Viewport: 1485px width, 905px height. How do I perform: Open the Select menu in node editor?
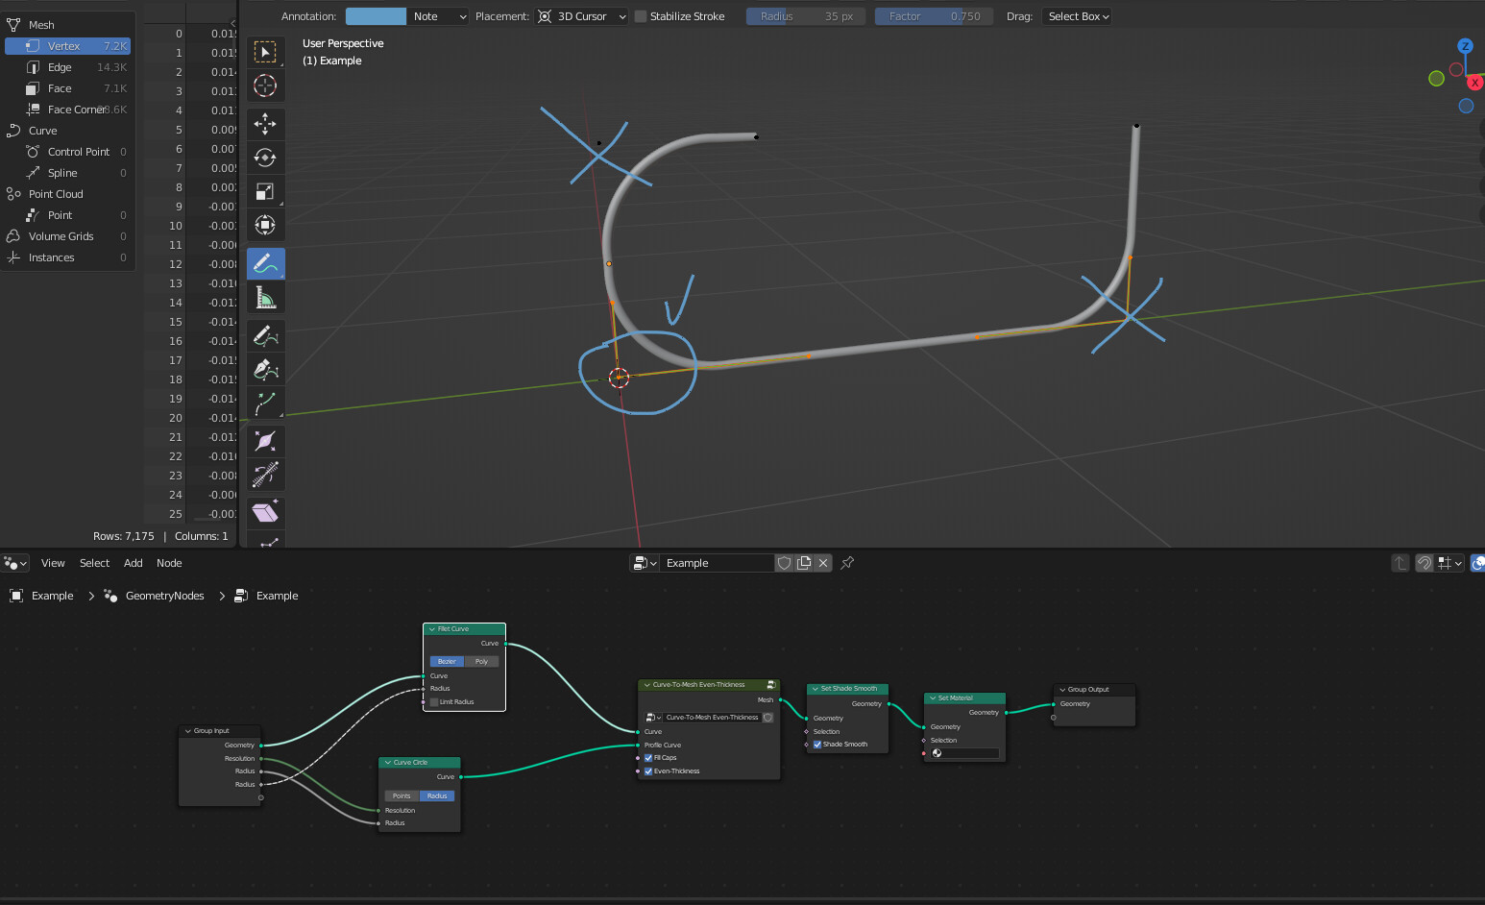click(94, 563)
